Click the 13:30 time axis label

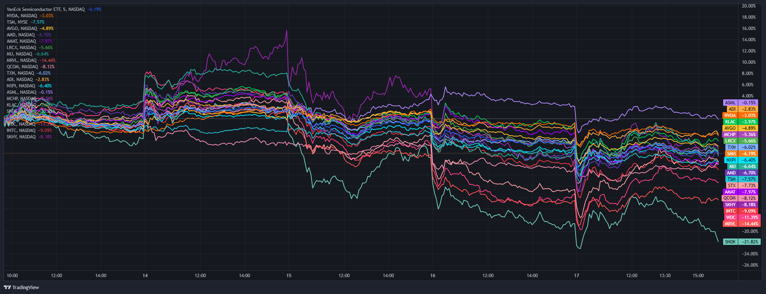[665, 276]
